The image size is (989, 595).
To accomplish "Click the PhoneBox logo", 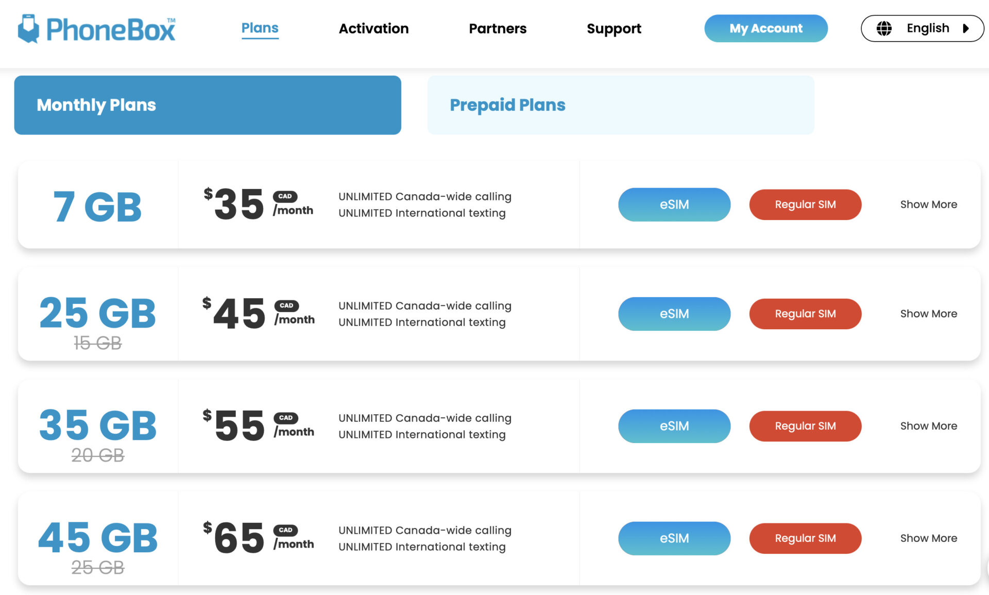I will click(97, 29).
